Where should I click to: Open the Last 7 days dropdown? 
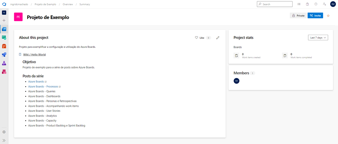coord(318,38)
